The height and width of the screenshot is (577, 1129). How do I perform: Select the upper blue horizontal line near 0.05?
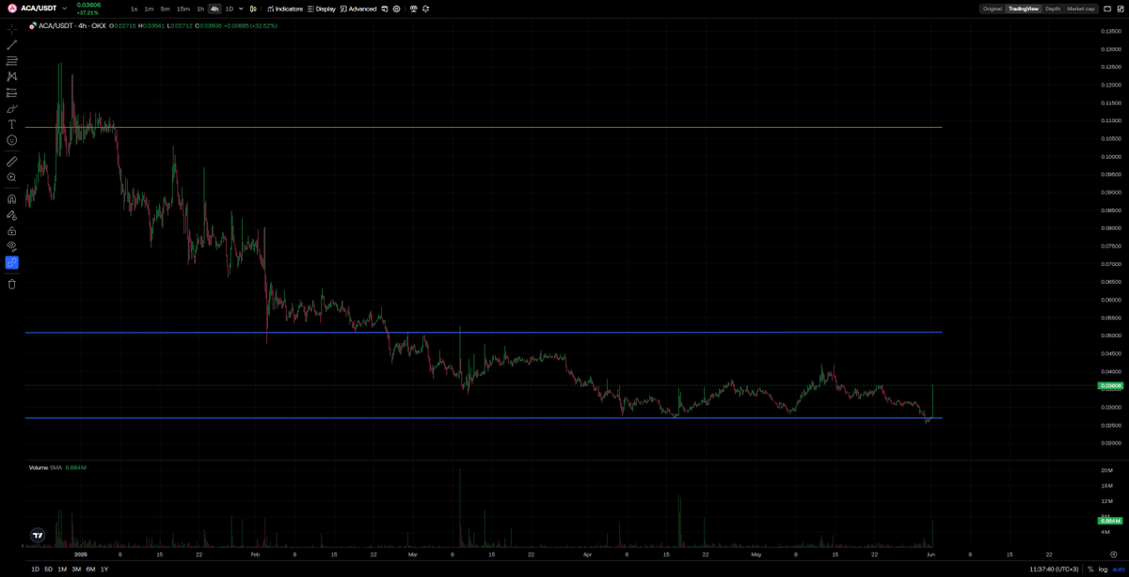pyautogui.click(x=484, y=333)
